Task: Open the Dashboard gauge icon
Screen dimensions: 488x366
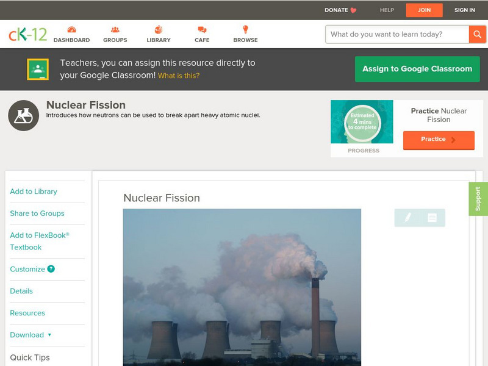Action: click(71, 29)
